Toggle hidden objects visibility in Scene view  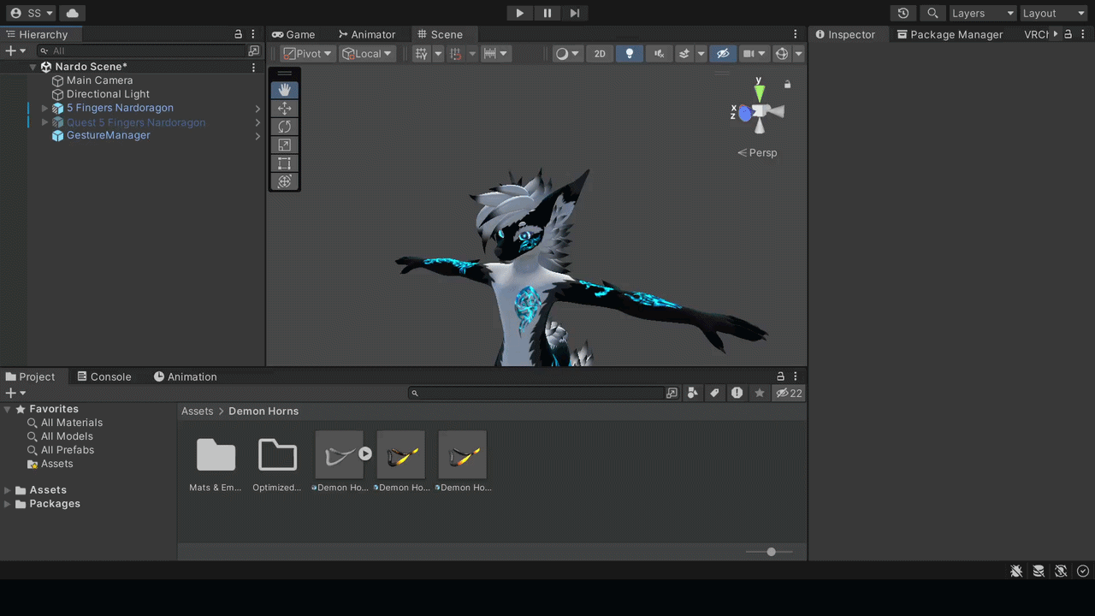(x=723, y=54)
